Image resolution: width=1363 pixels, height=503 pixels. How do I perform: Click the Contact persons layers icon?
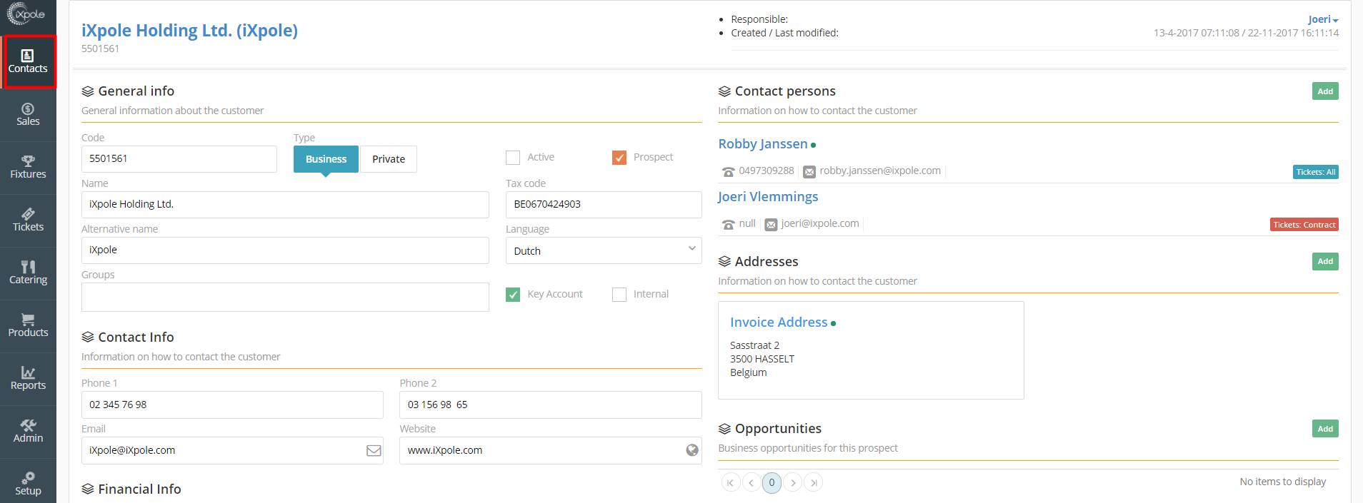click(x=724, y=91)
